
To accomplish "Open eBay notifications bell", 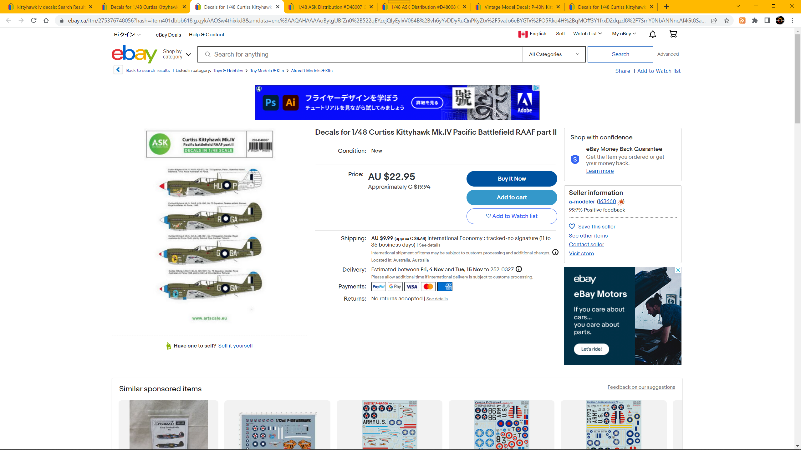I will 652,34.
